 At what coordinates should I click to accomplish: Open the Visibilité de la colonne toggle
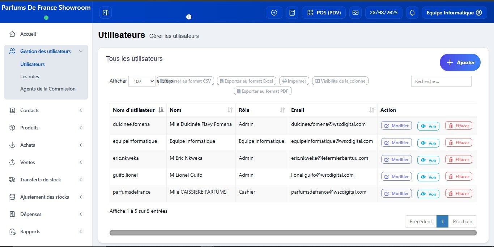point(340,81)
